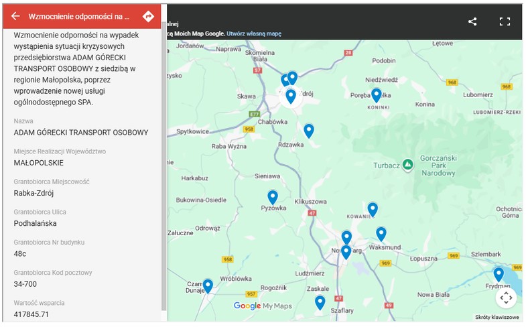
Task: Select the map pin at Frydman
Action: tap(499, 274)
